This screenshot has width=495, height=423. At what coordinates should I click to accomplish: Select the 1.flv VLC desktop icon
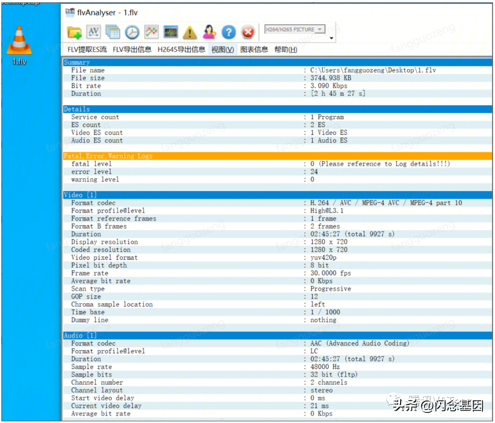tap(19, 46)
